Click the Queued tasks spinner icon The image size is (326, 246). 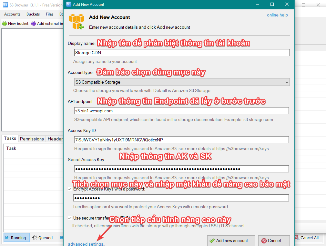pyautogui.click(x=35, y=238)
